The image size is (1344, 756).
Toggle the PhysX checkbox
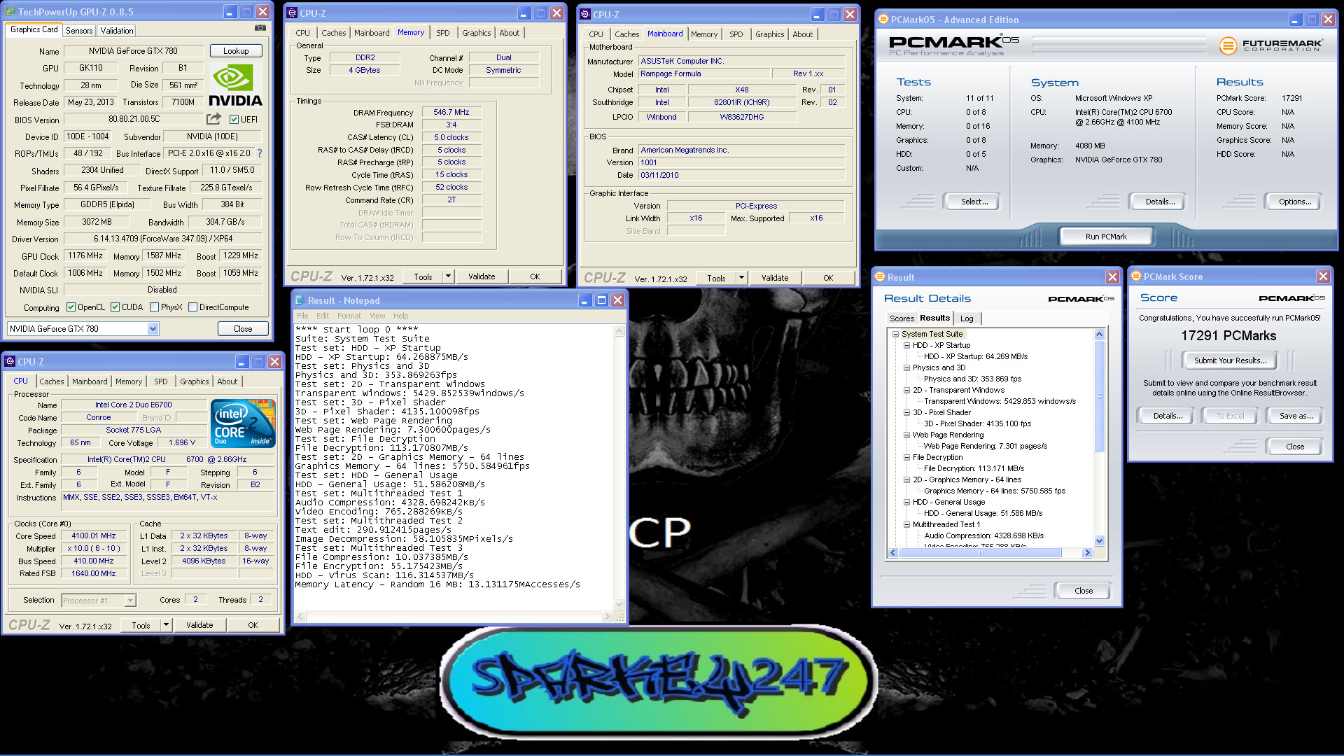[x=154, y=307]
